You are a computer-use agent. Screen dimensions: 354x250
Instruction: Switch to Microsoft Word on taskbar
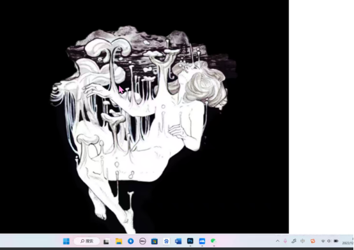coord(178,242)
